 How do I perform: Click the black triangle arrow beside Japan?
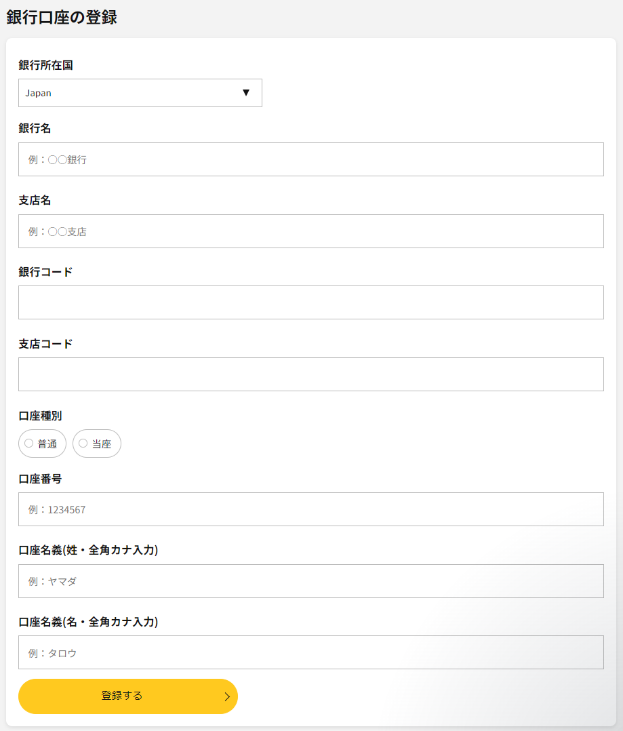(246, 93)
